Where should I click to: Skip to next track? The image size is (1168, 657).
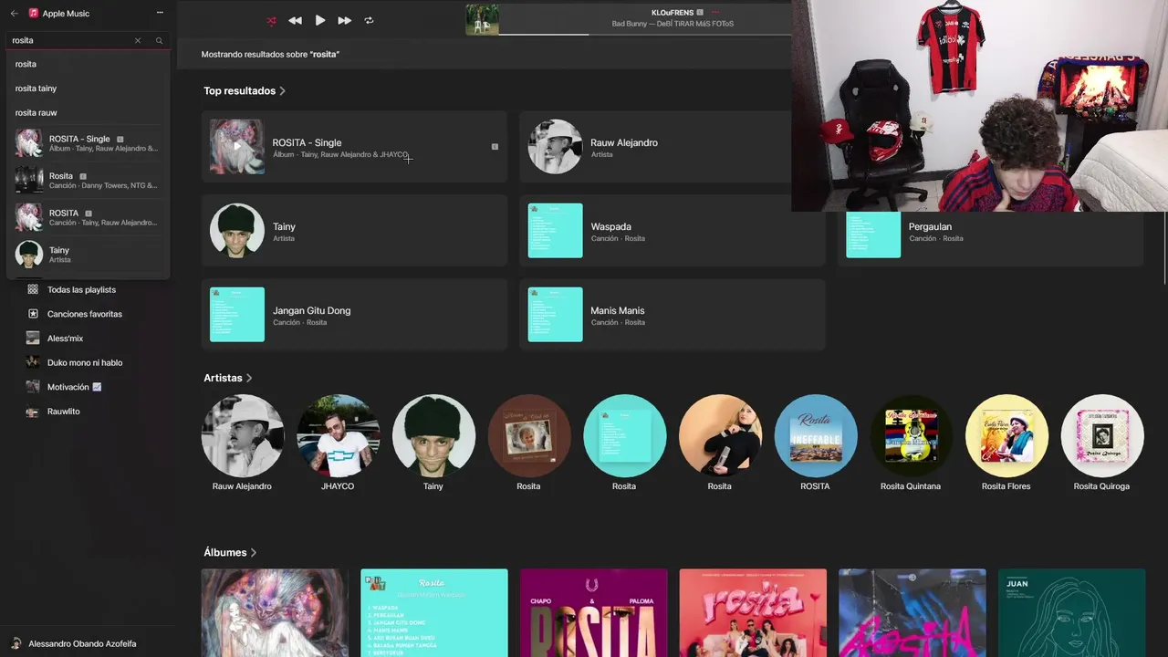pyautogui.click(x=344, y=20)
